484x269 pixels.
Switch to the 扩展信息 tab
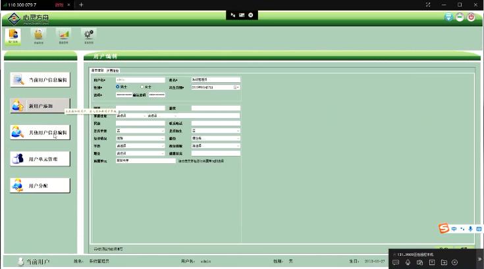click(x=113, y=70)
